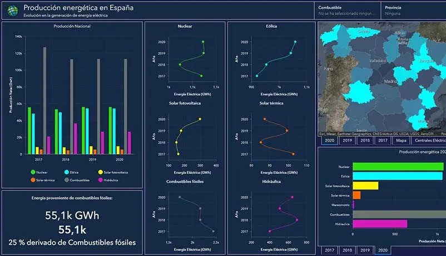Click Madrid on the map
446x256 pixels.
389,81
